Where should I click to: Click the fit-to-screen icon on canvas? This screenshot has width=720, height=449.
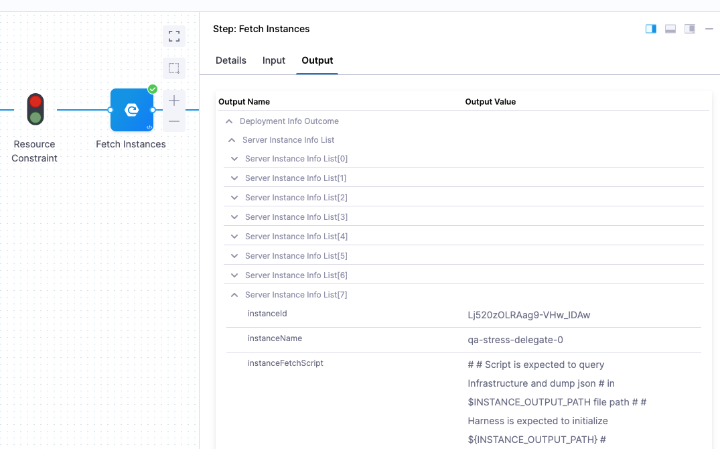point(174,36)
